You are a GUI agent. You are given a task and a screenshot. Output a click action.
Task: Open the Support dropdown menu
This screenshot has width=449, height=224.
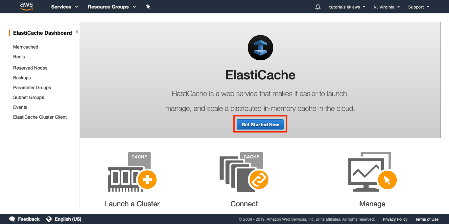[x=418, y=7]
